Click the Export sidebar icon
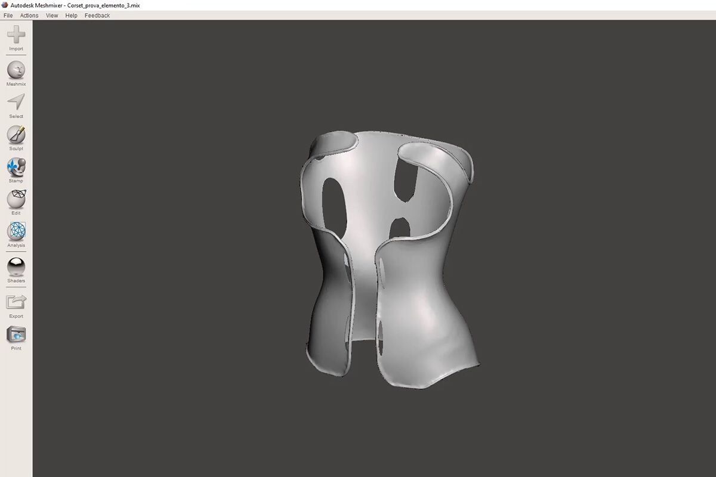 pos(16,304)
